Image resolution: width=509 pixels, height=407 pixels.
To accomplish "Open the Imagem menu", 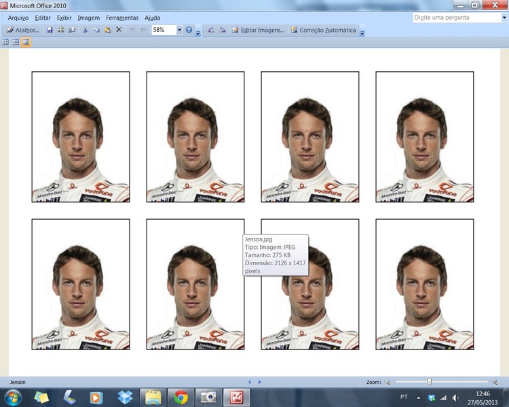I will coord(88,18).
